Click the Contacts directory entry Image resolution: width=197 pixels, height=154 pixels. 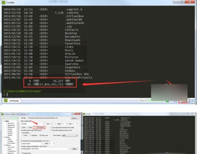[72, 30]
